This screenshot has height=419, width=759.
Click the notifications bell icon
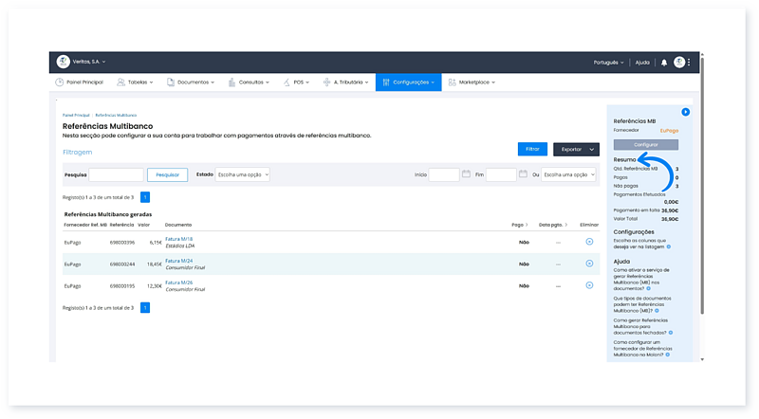(x=664, y=63)
